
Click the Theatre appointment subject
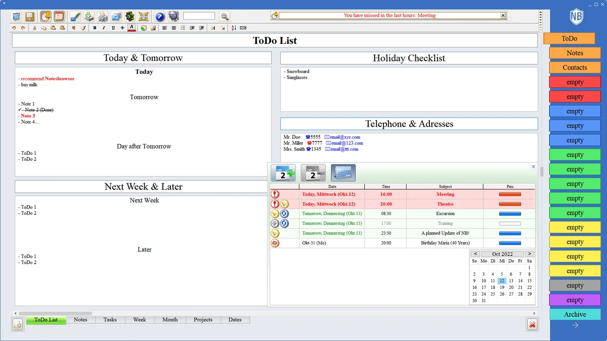445,204
